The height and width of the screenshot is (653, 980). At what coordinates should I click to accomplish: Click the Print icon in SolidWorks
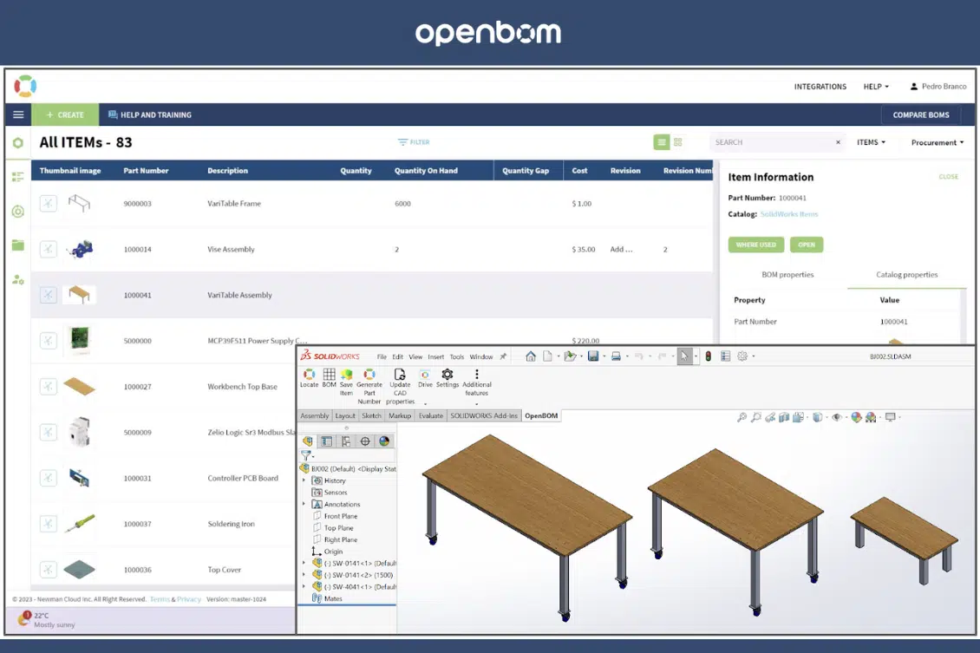pos(616,356)
